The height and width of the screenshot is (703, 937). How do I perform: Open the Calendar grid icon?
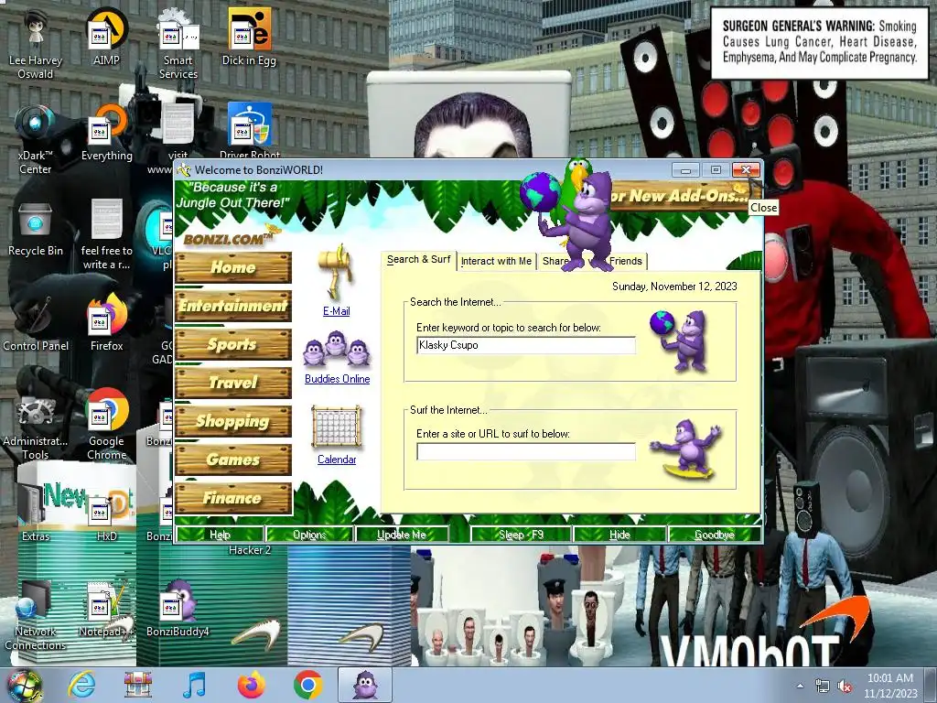tap(337, 427)
